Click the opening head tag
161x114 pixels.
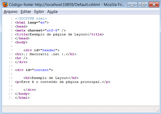[x=21, y=26]
